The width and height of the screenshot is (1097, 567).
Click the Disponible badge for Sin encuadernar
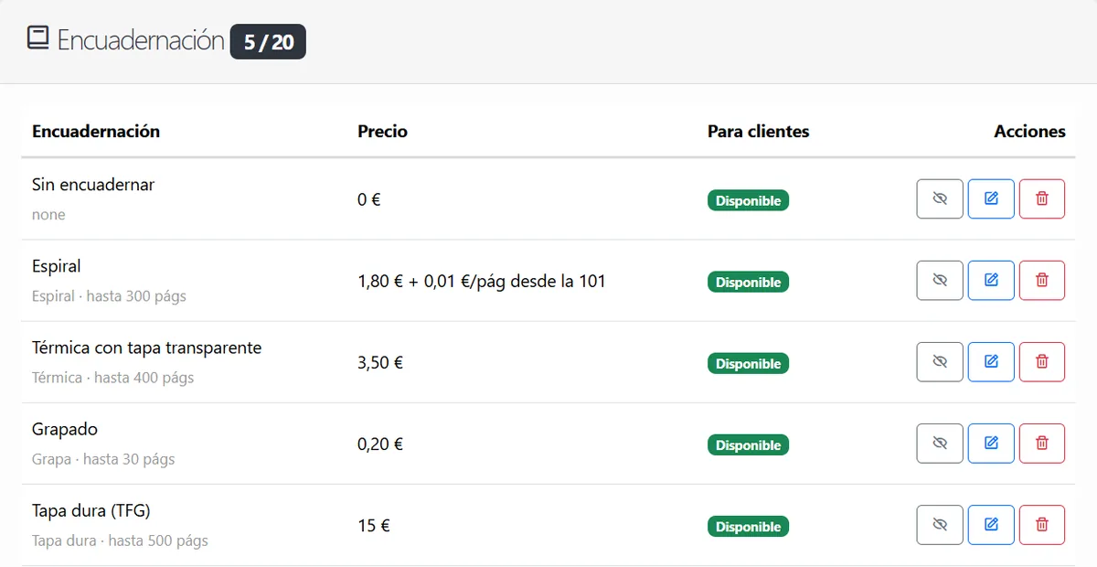point(748,200)
